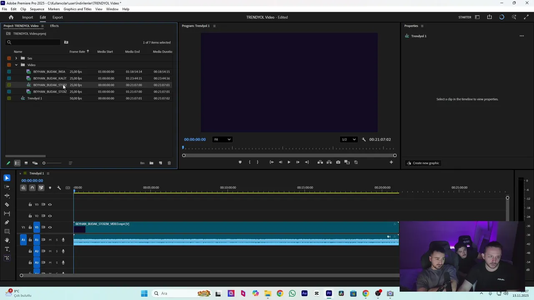Go to Out point in Program monitor
The width and height of the screenshot is (534, 300).
(307, 162)
